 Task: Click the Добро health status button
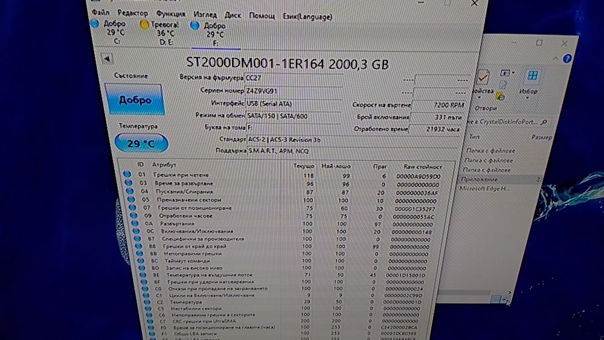pyautogui.click(x=135, y=100)
